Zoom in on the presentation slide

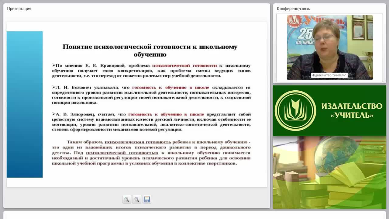coord(127,199)
